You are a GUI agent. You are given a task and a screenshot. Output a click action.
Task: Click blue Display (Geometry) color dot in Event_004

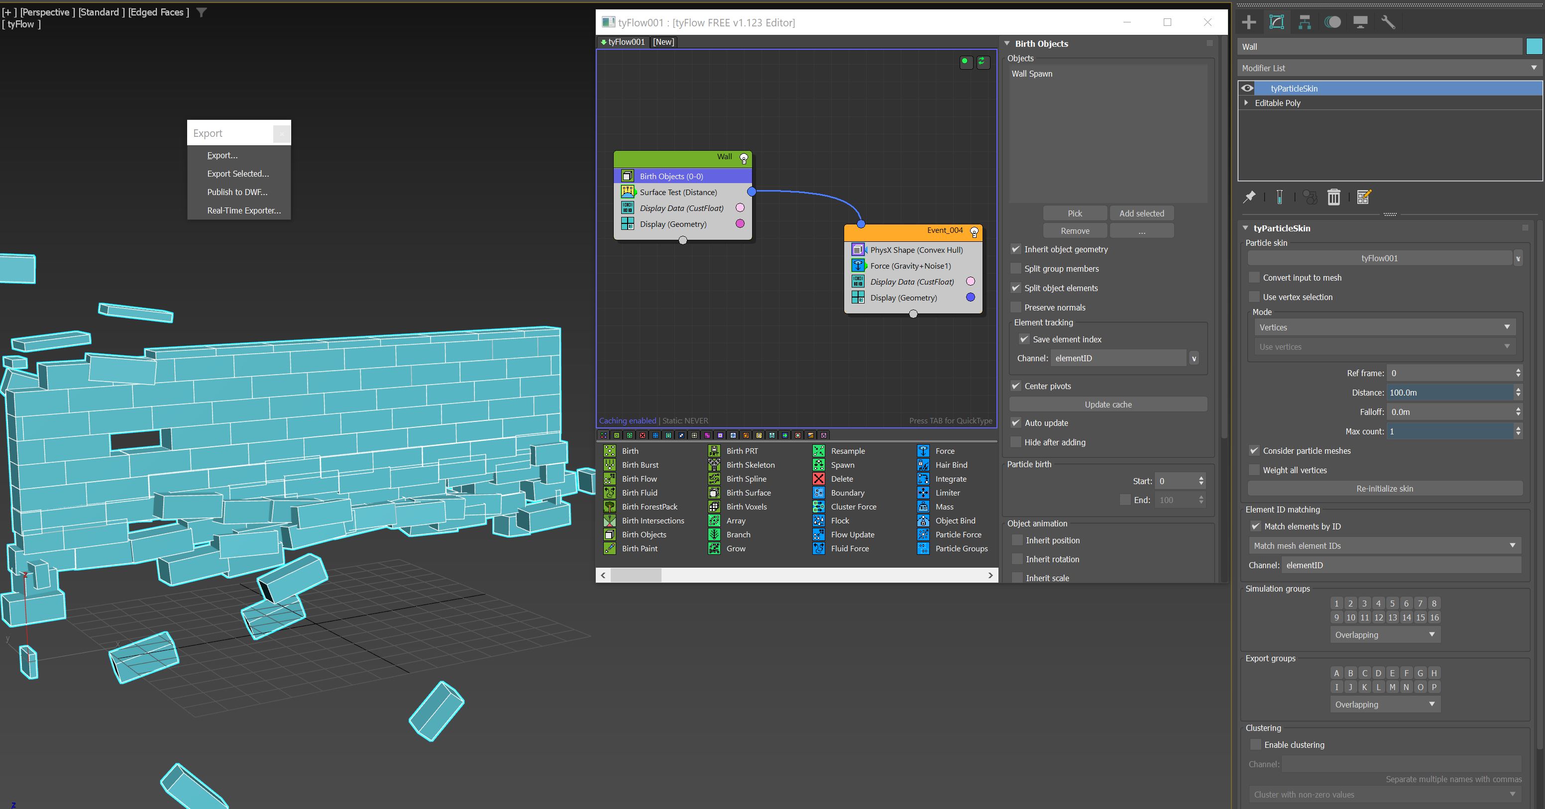pos(971,297)
